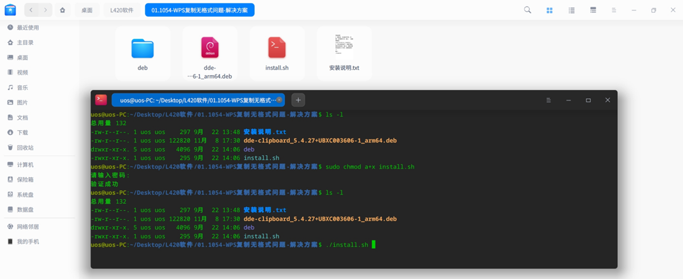Click the 验证成功 message in terminal
683x279 pixels.
coord(105,184)
